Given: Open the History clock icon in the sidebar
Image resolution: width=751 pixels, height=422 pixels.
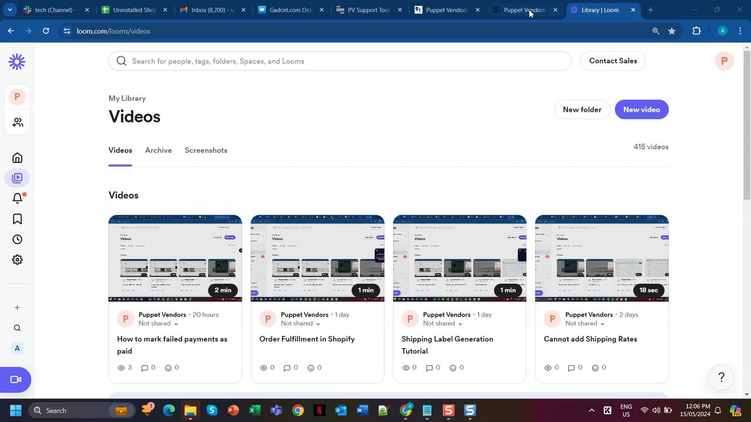Looking at the screenshot, I should 17,239.
